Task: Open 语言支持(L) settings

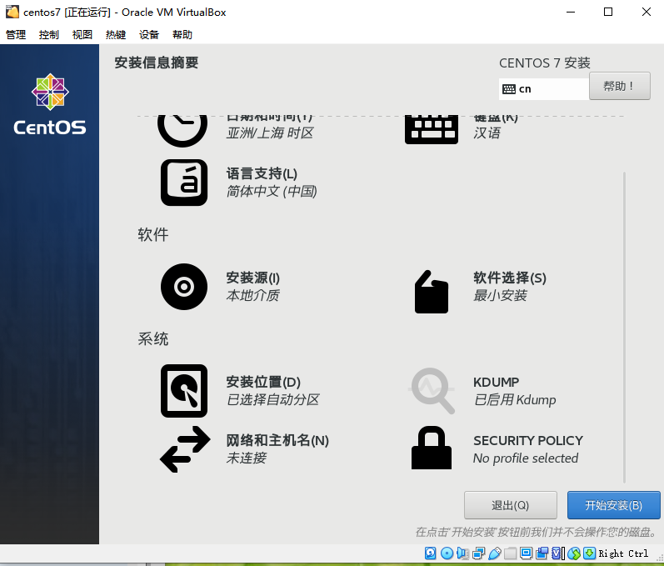Action: pyautogui.click(x=262, y=173)
